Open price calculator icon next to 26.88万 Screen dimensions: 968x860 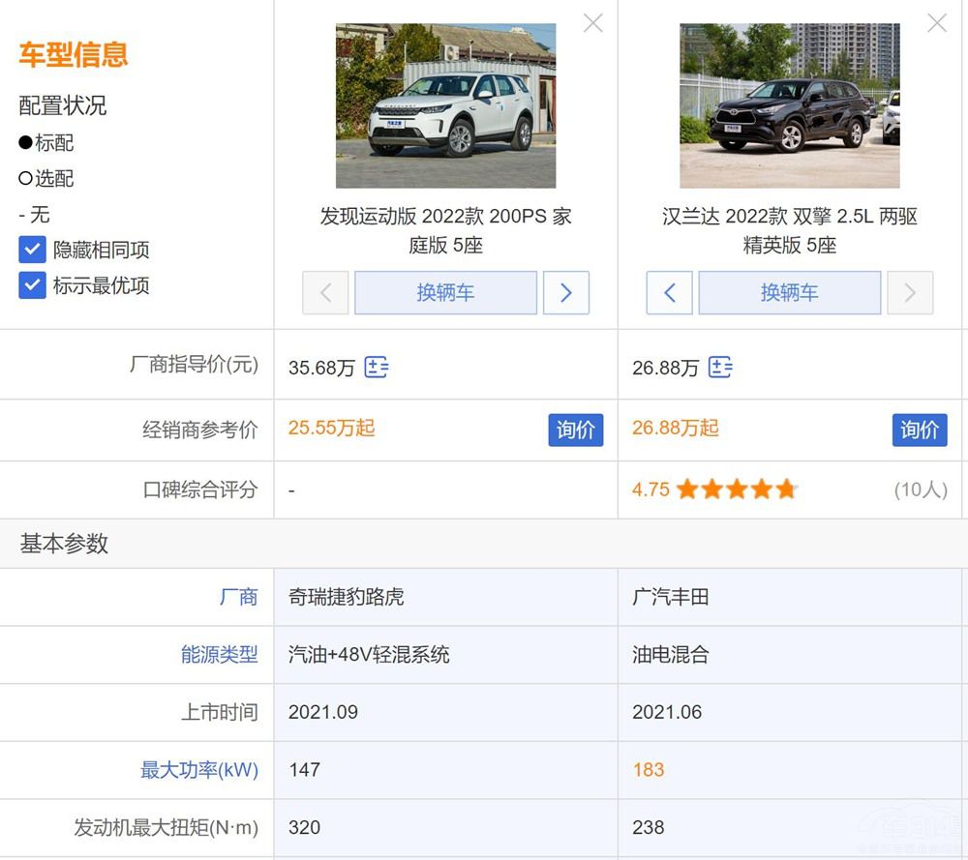[720, 368]
